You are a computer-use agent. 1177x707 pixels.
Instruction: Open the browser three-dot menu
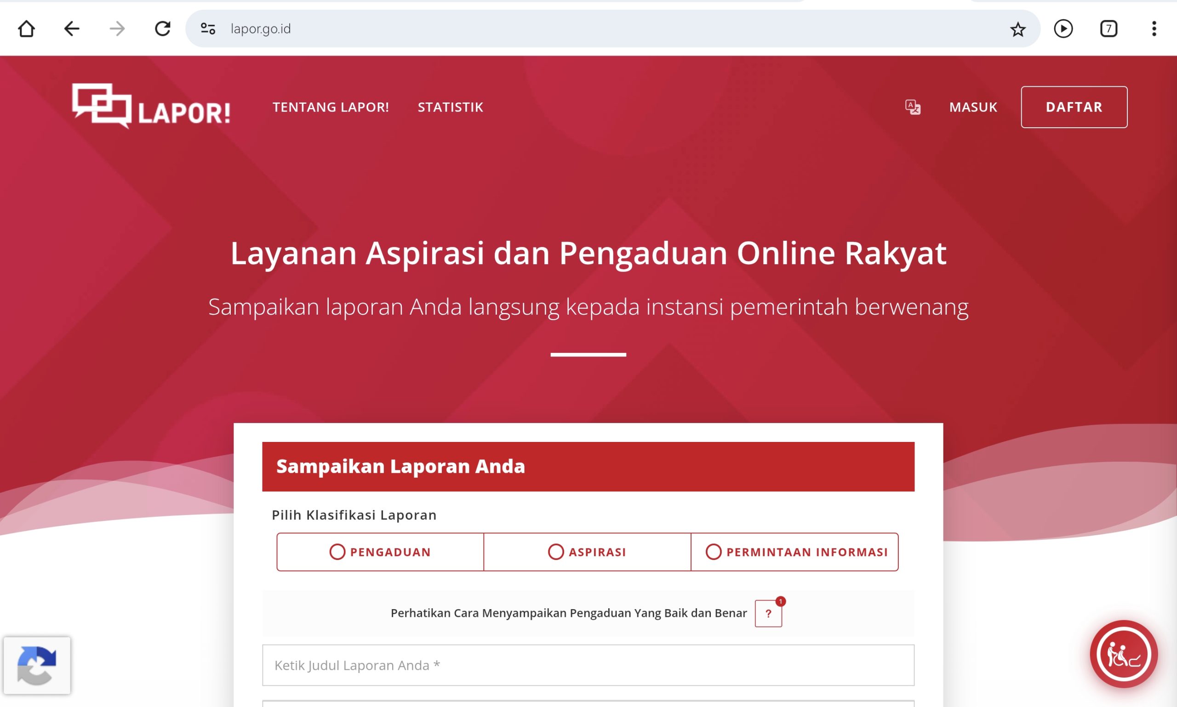1154,28
